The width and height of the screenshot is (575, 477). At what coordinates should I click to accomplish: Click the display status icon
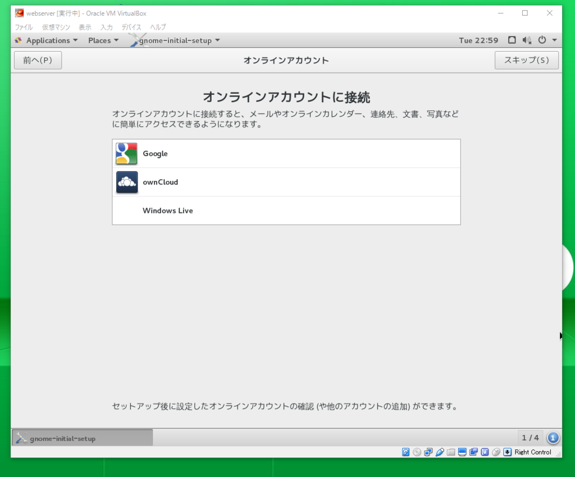(462, 452)
